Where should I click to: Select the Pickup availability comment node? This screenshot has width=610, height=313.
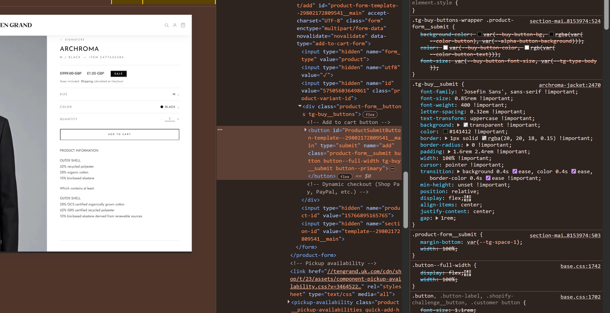coord(334,263)
